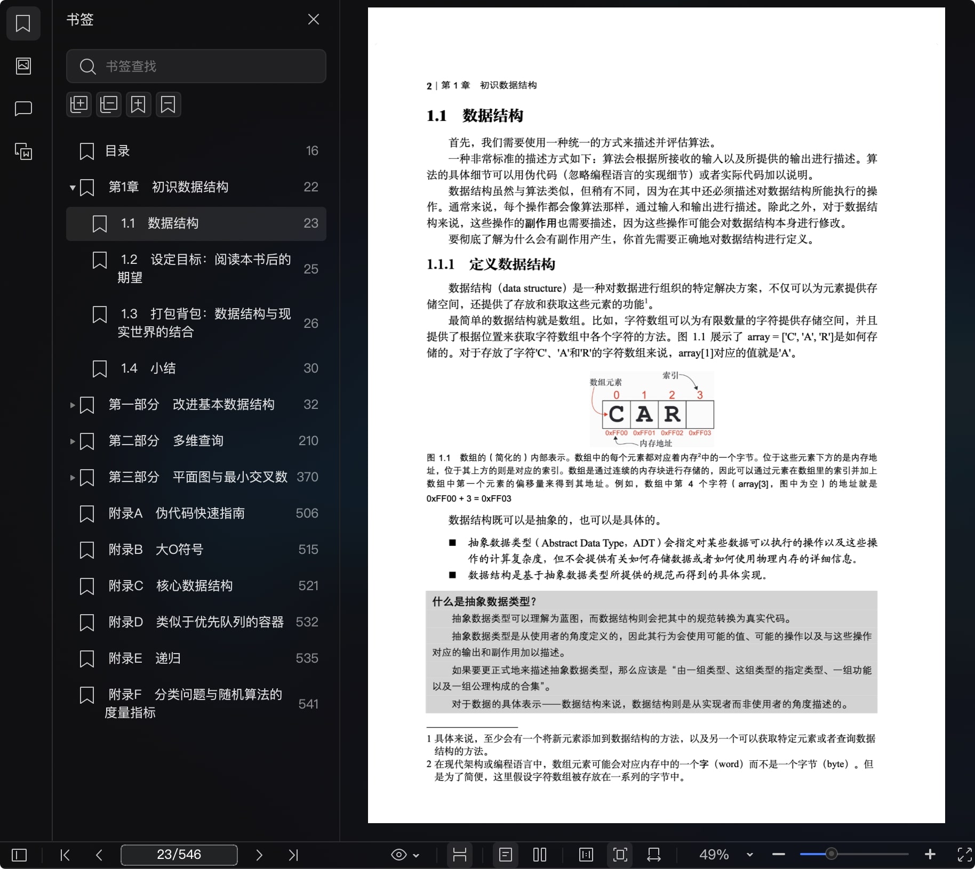Image resolution: width=975 pixels, height=869 pixels.
Task: Open the eye mode dropdown arrow
Action: tap(417, 856)
